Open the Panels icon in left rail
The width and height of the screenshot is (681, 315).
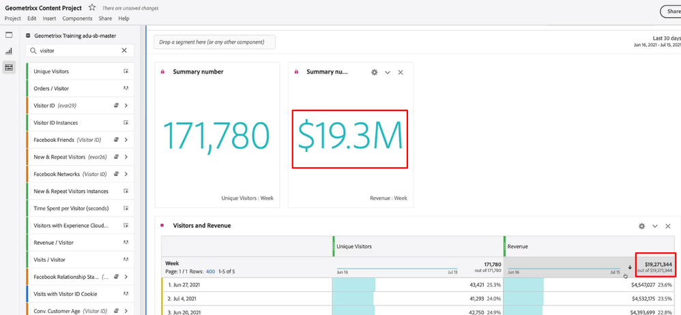pyautogui.click(x=9, y=35)
